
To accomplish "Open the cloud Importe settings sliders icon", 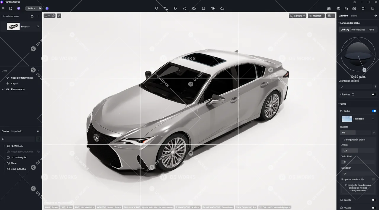I will click(x=374, y=133).
